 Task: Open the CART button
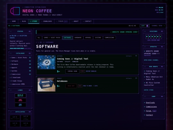[144, 26]
